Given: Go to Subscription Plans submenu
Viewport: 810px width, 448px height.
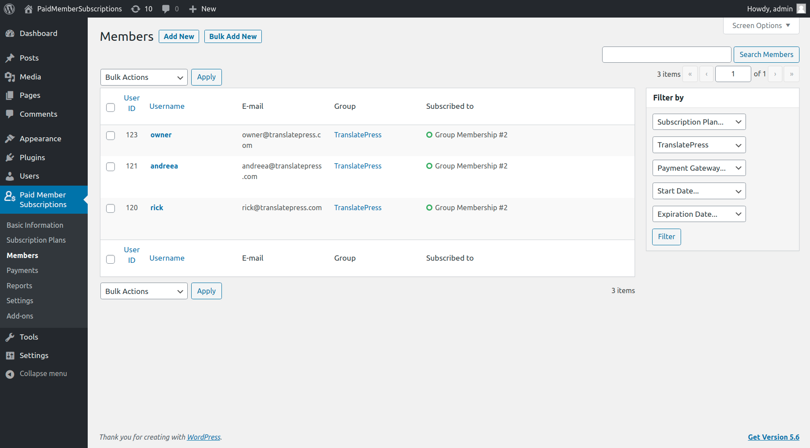Looking at the screenshot, I should click(36, 240).
